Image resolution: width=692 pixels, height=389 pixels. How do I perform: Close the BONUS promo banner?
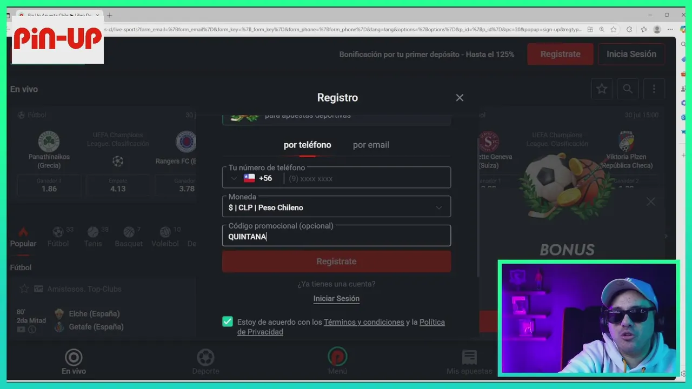651,202
